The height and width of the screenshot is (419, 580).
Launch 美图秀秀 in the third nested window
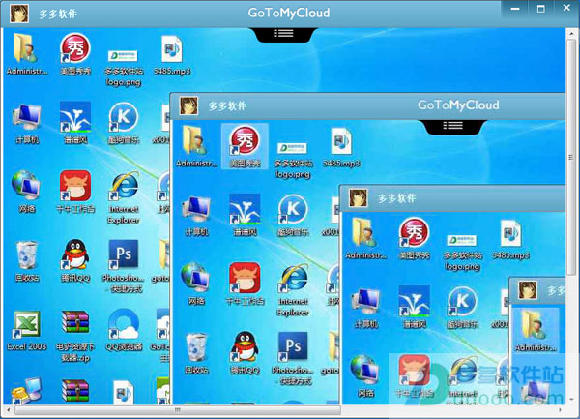pyautogui.click(x=415, y=239)
